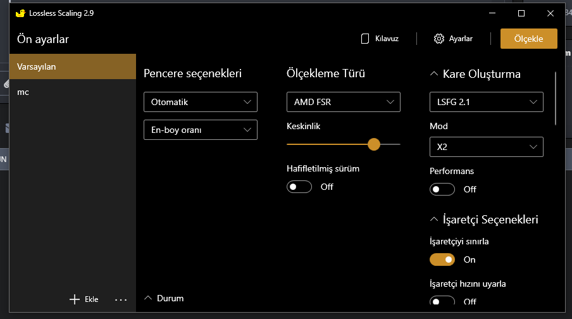The image size is (572, 319).
Task: Disable İşaretçiyi sınırla toggle
Action: pos(442,260)
